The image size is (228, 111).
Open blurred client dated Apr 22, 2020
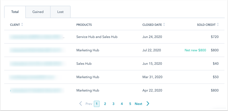pos(37,91)
